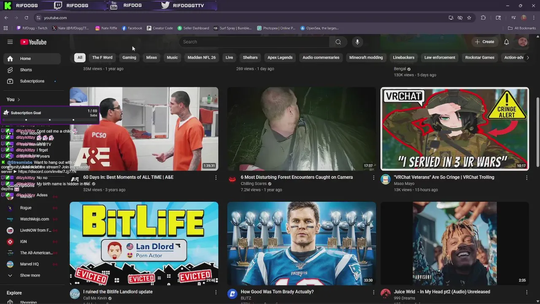Open more options for Bitlife Landlord video

(216, 292)
